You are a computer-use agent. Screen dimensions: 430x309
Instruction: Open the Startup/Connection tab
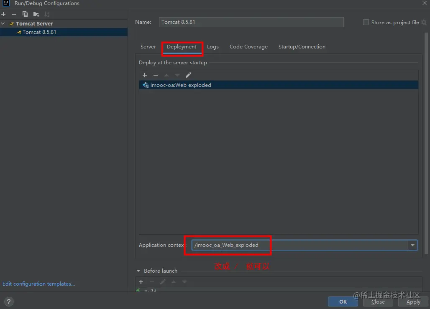pyautogui.click(x=302, y=47)
